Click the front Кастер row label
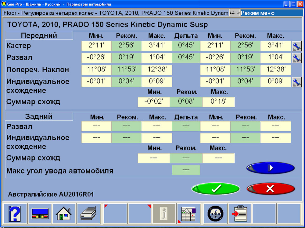The image size is (305, 228). click(19, 46)
